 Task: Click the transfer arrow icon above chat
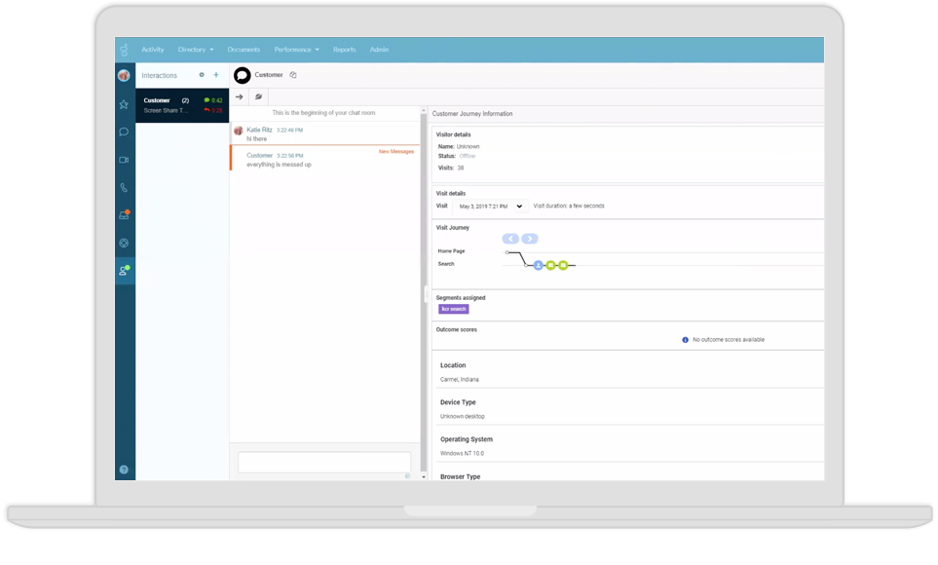(240, 97)
